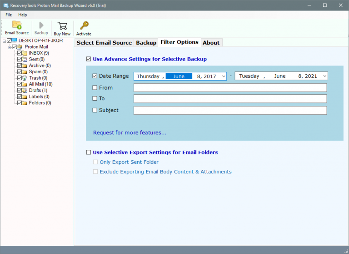The height and width of the screenshot is (254, 349).
Task: Click the Request for more features link
Action: pyautogui.click(x=130, y=132)
